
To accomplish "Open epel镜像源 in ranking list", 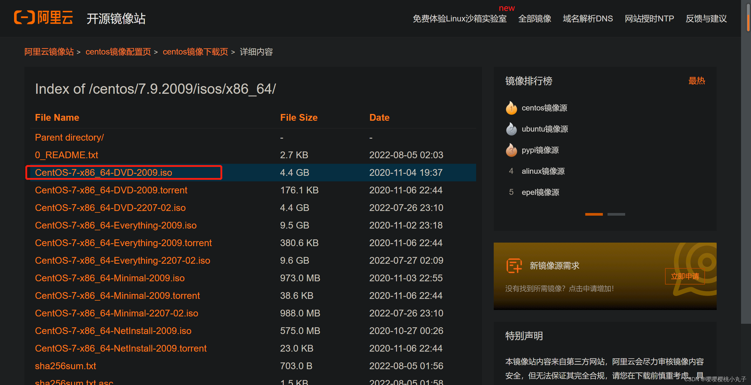I will (x=540, y=192).
